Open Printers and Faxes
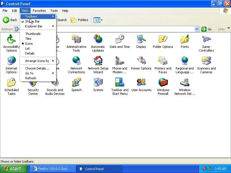Screen dimensions: 231x173 point(163,65)
